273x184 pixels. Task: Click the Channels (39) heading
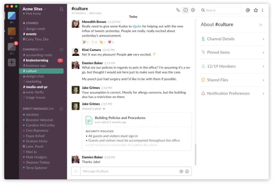point(33,49)
